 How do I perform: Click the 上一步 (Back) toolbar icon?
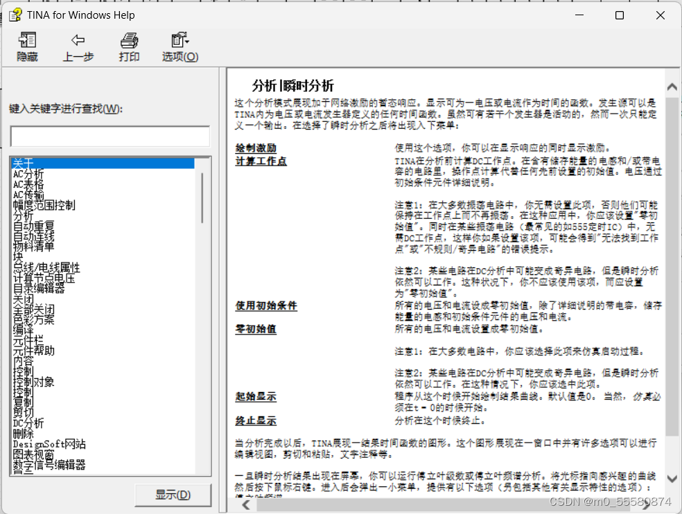click(x=78, y=46)
